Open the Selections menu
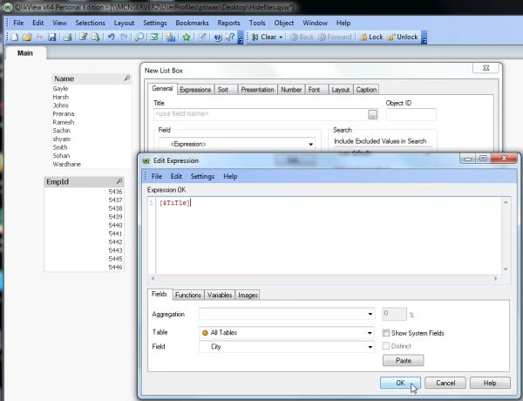The width and height of the screenshot is (523, 401). (90, 23)
